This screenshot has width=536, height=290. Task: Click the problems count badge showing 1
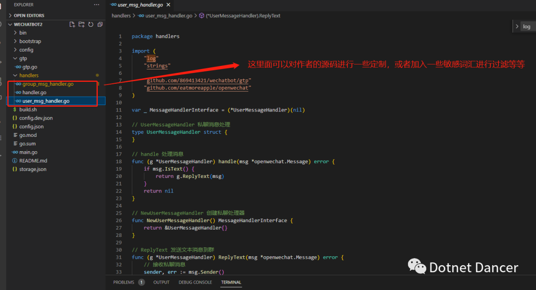(141, 282)
